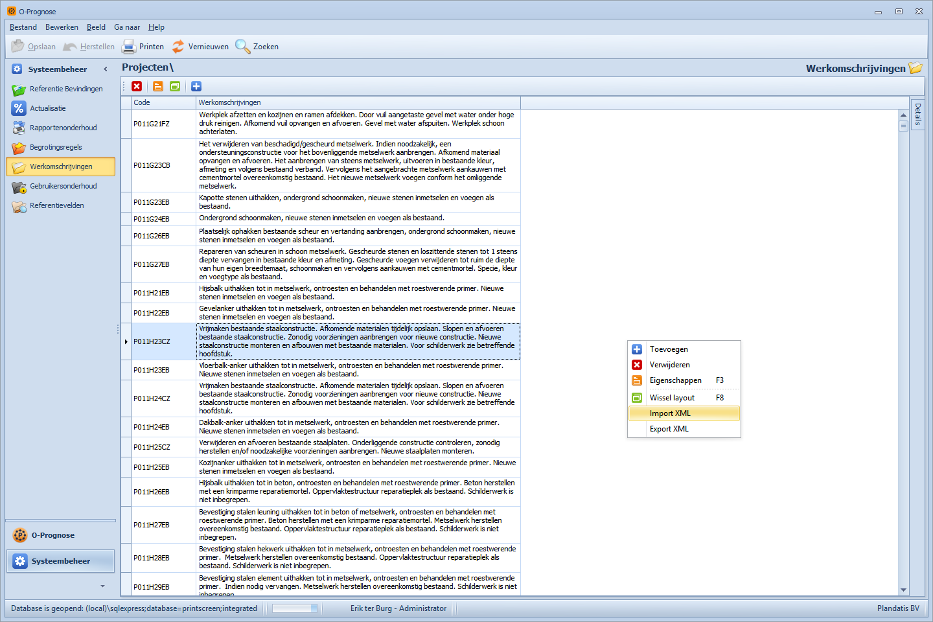Viewport: 933px width, 622px height.
Task: Open Gebruikersonderhoud in sidebar
Action: 60,186
